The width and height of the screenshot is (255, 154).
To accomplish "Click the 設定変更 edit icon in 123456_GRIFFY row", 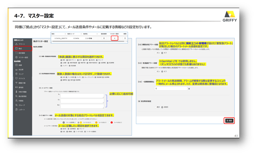I will pyautogui.click(x=104, y=38).
